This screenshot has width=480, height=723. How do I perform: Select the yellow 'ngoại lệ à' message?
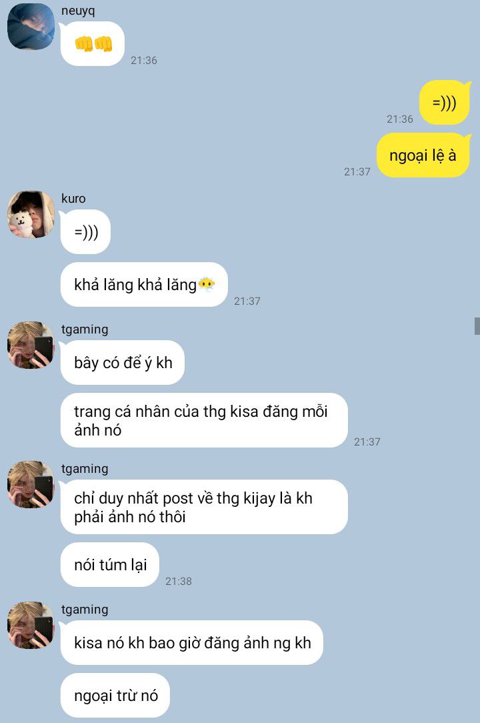tap(423, 155)
